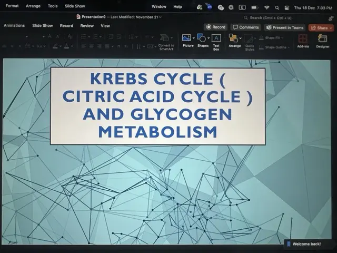Click Present in Teams

coord(285,27)
